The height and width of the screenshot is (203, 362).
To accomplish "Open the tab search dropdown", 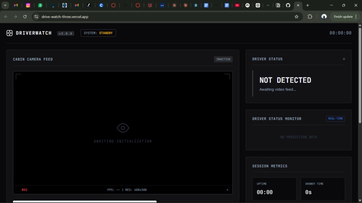I will 5,5.
